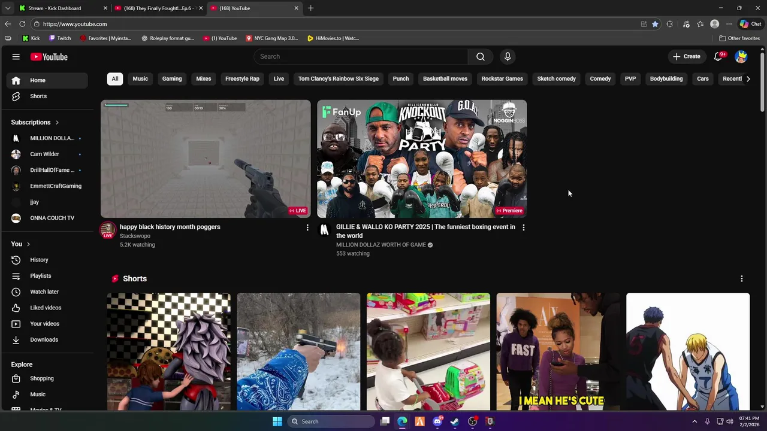Select the Music filter chip
Image resolution: width=767 pixels, height=431 pixels.
140,78
